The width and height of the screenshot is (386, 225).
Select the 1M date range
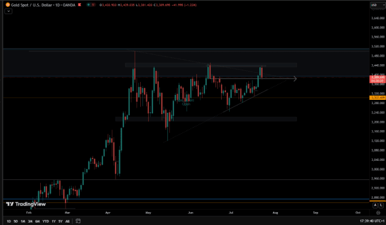[23, 221]
